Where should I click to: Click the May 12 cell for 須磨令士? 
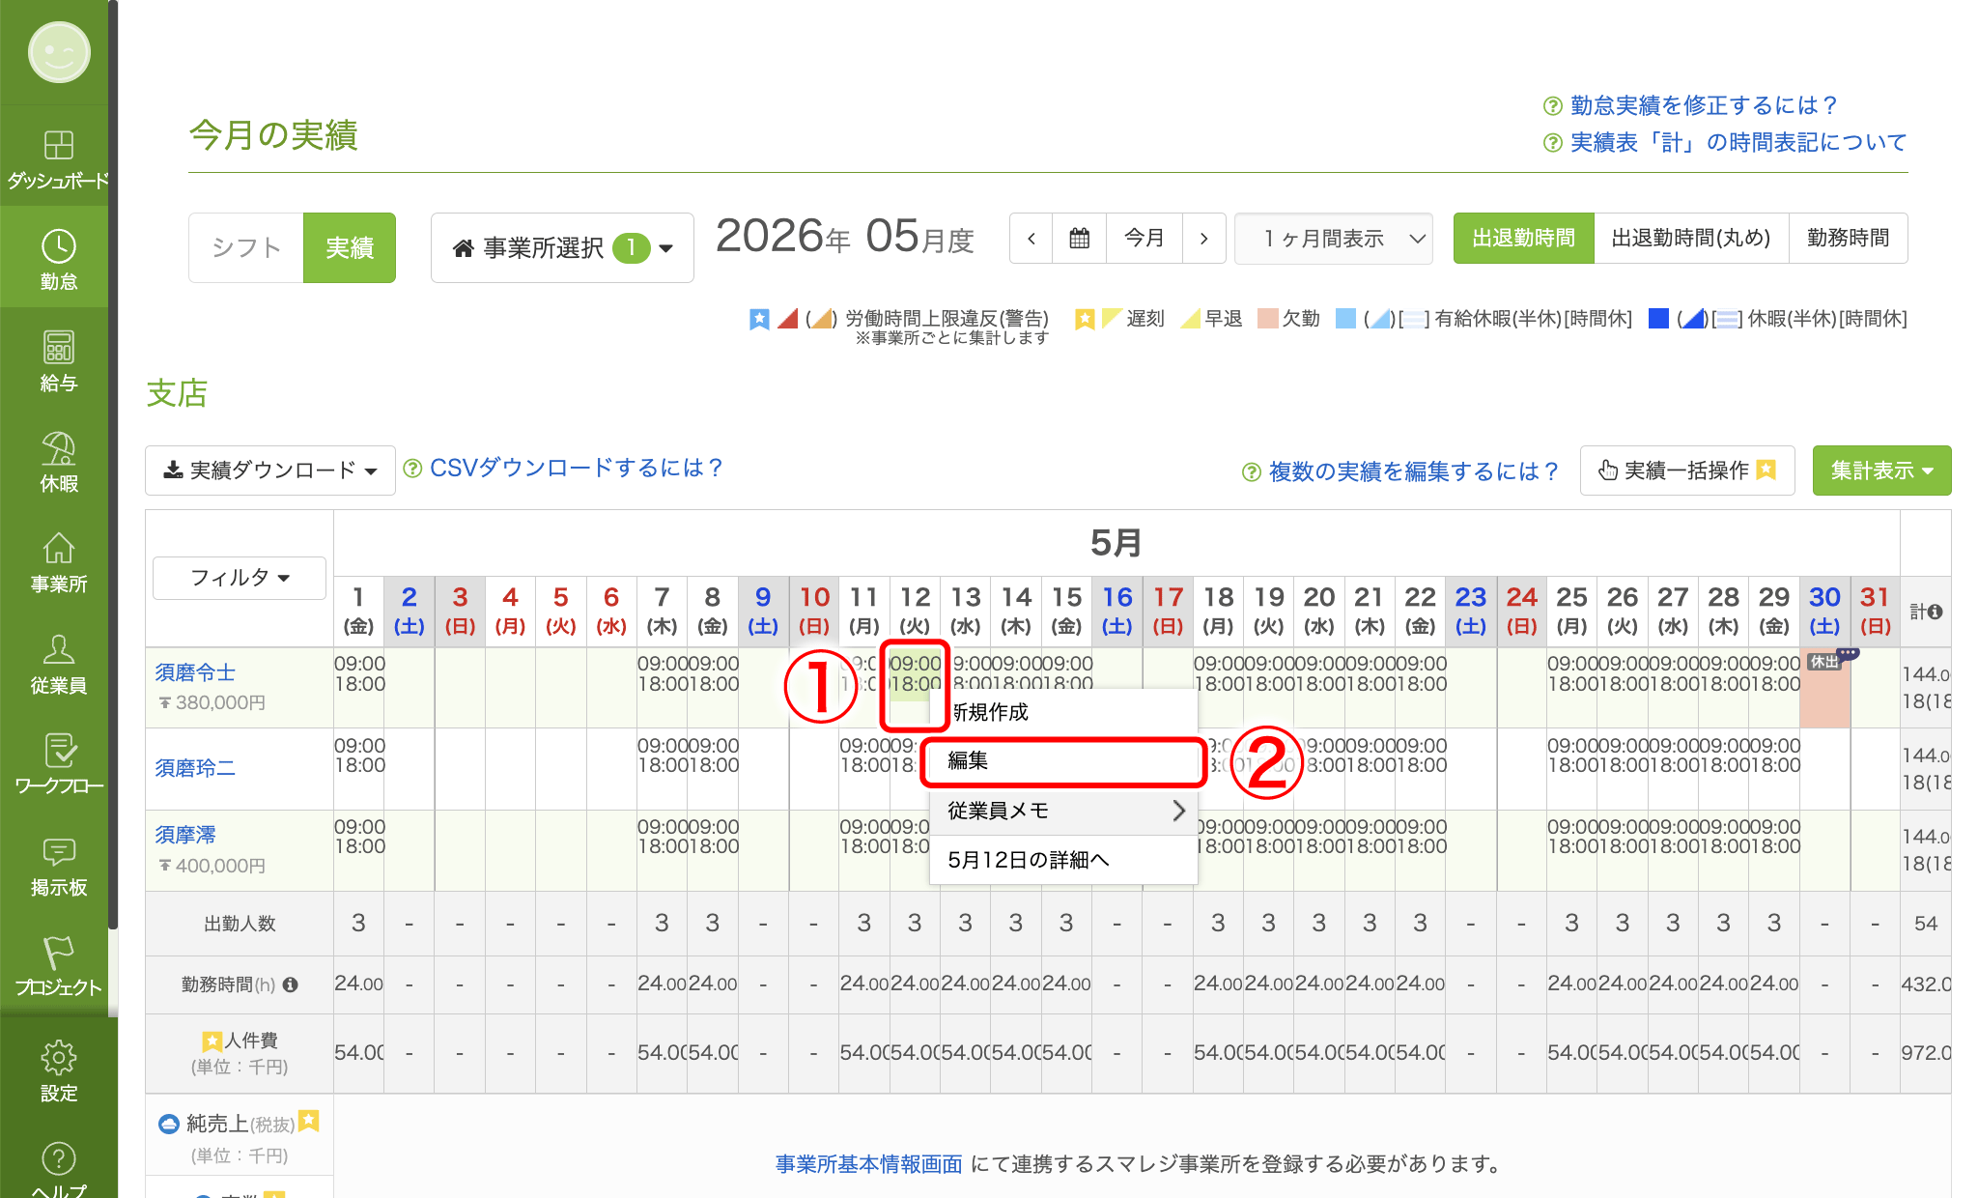tap(914, 687)
